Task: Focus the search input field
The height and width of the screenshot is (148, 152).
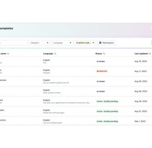Action: [14, 43]
